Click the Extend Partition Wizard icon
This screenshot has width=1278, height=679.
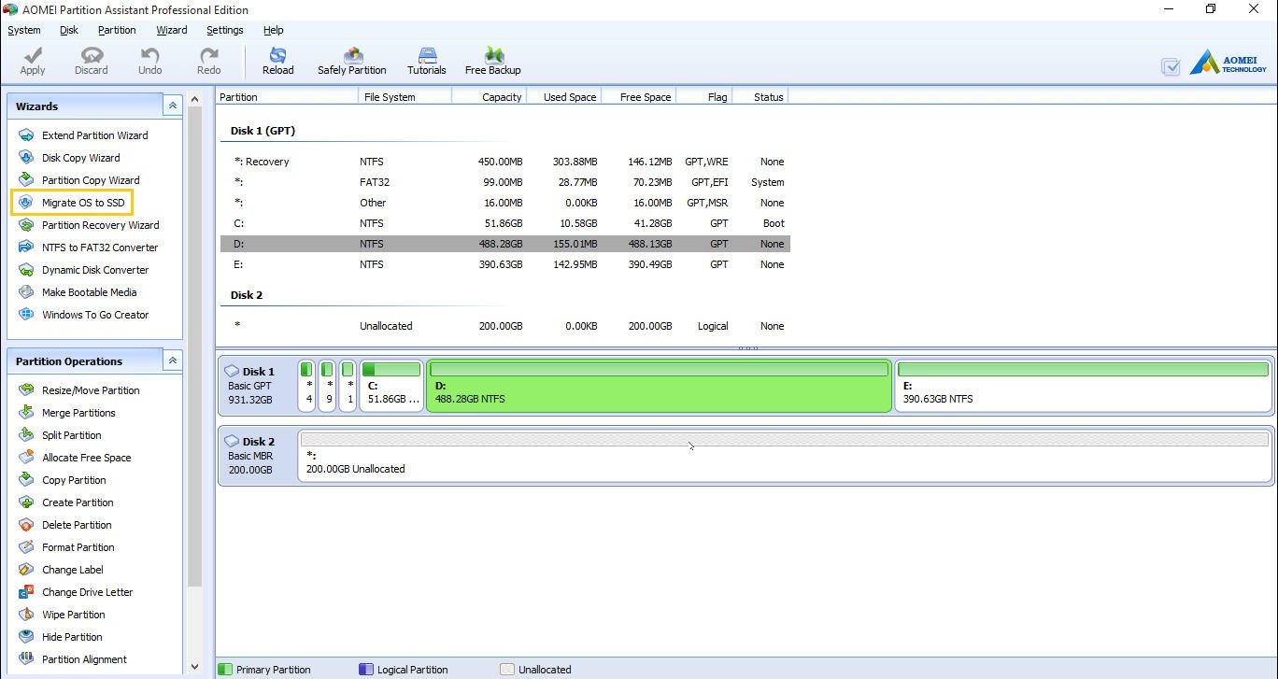coord(26,135)
